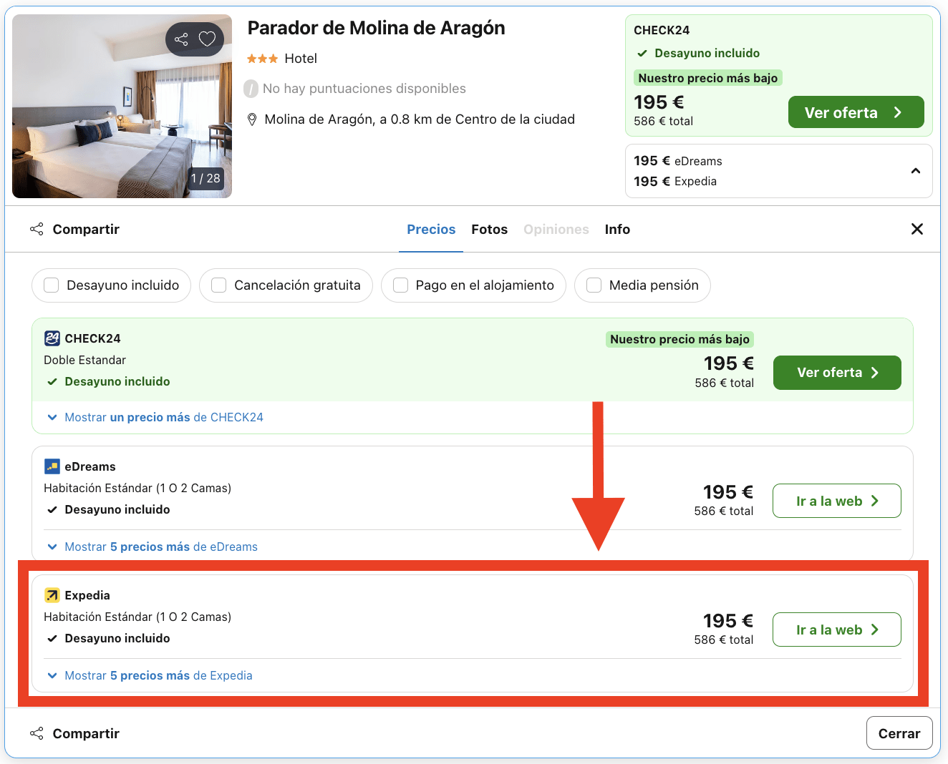Screen dimensions: 948x764
Task: Click Ir a la web for eDreams
Action: point(836,501)
